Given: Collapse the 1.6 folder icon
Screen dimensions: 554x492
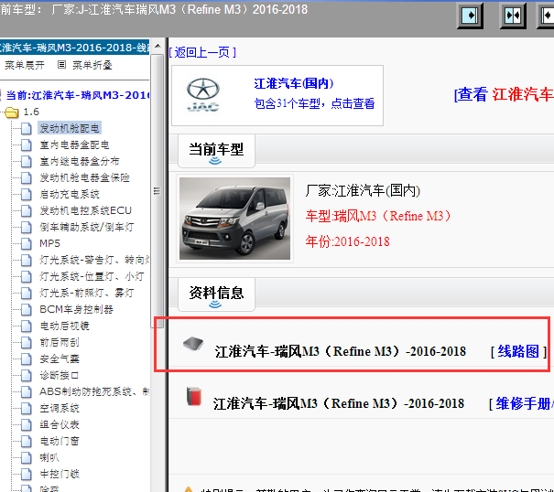Looking at the screenshot, I should click(x=12, y=112).
